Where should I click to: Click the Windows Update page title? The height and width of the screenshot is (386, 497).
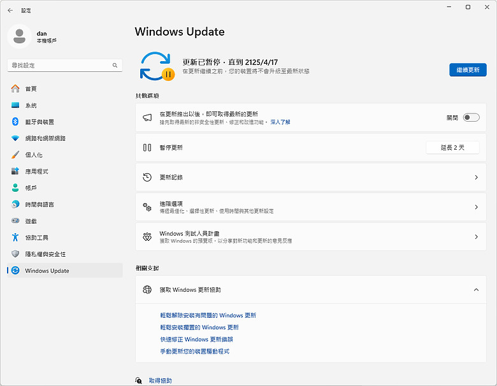180,32
